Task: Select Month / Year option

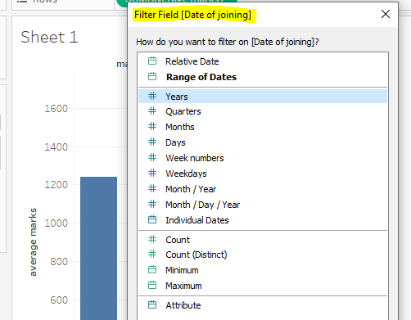Action: 263,189
